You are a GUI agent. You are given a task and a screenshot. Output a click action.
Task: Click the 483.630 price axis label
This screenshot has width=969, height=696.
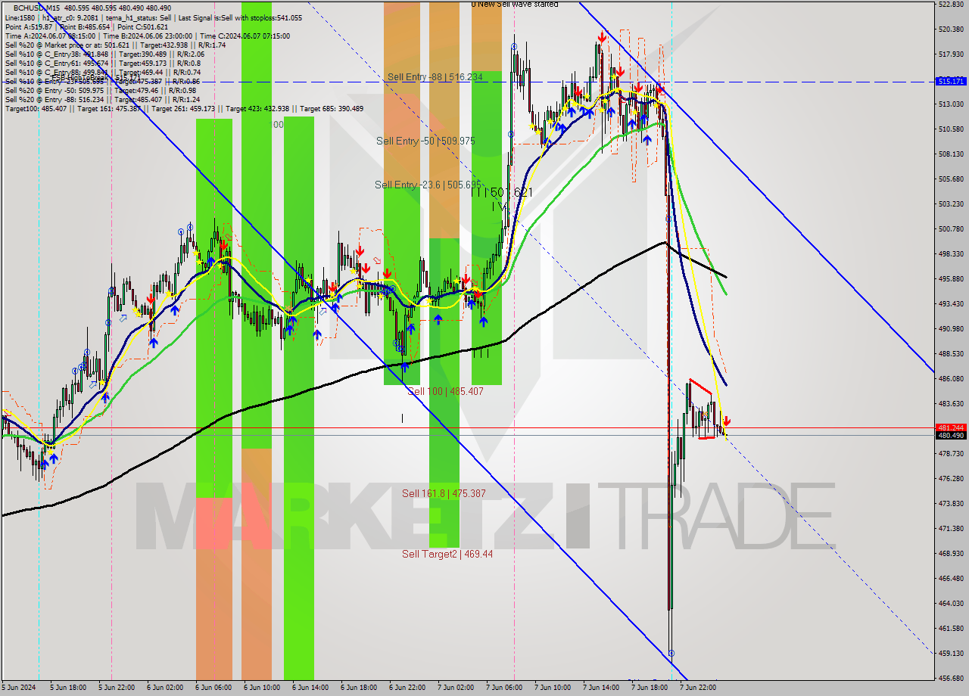(x=951, y=403)
